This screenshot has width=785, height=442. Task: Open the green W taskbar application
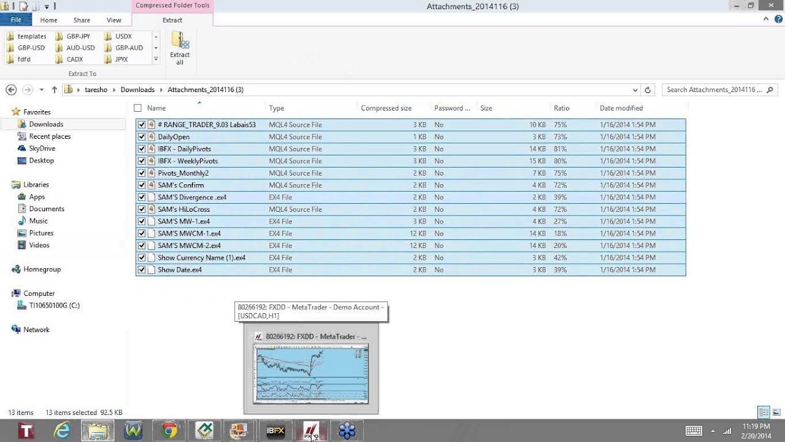click(x=133, y=431)
